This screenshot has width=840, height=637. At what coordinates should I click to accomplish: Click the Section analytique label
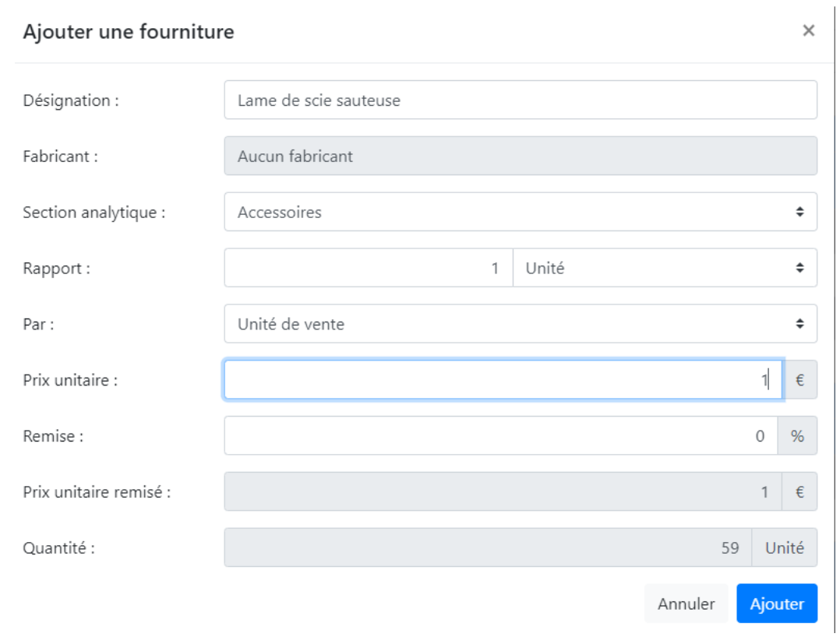click(94, 213)
